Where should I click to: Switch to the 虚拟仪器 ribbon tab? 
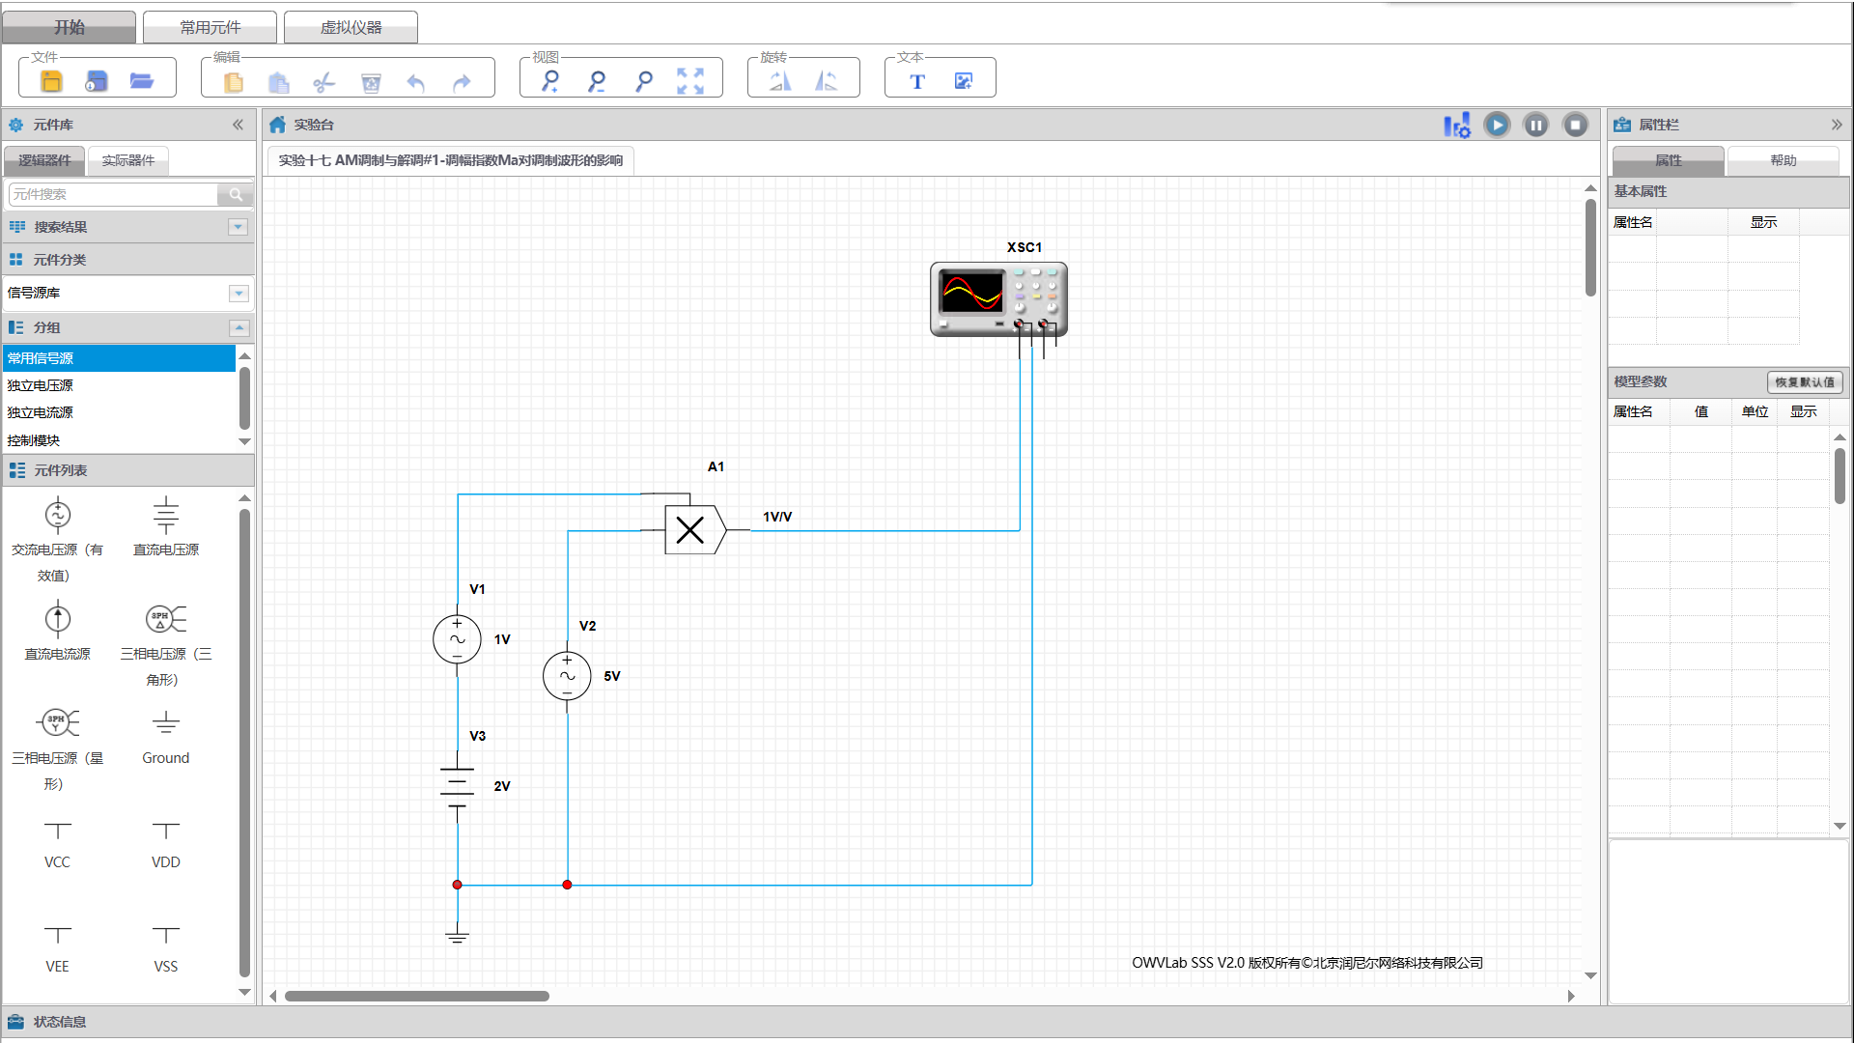coord(351,27)
